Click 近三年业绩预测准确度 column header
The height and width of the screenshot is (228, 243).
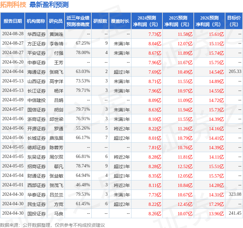point(78,21)
